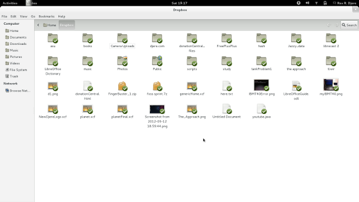Open the Rex R. Djere user menu

pyautogui.click(x=345, y=3)
